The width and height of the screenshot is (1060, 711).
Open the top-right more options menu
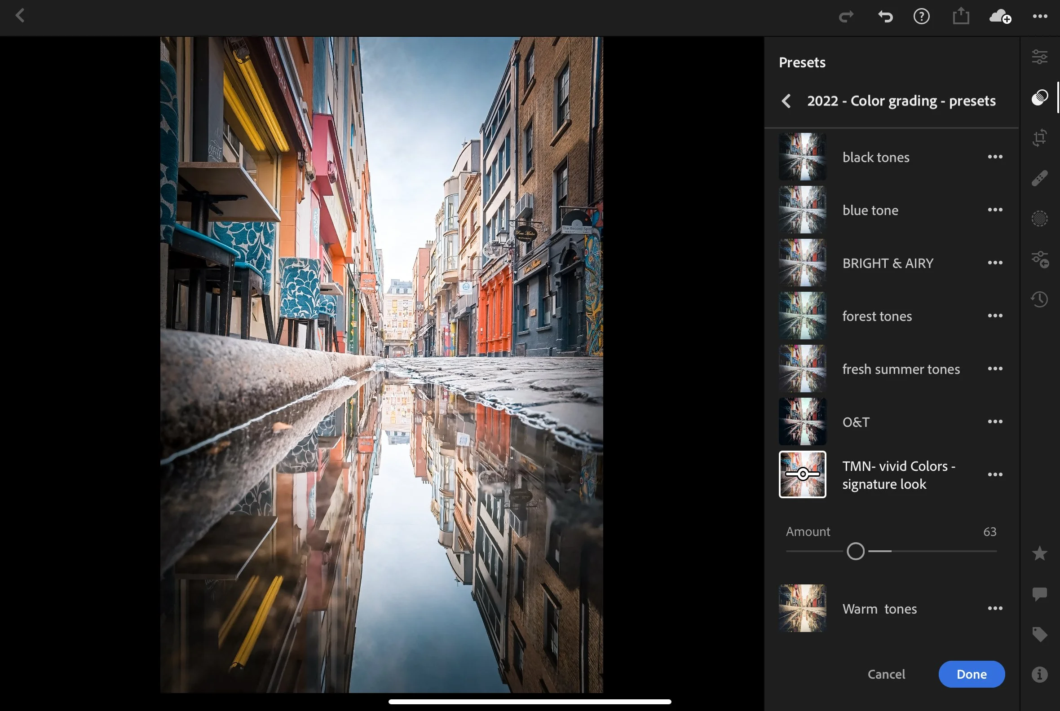1040,17
